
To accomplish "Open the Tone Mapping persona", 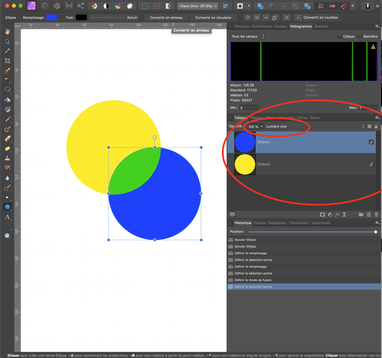I will click(69, 6).
